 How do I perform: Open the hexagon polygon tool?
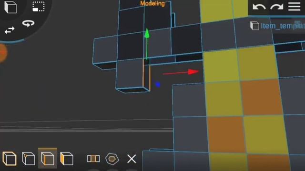tap(112, 159)
